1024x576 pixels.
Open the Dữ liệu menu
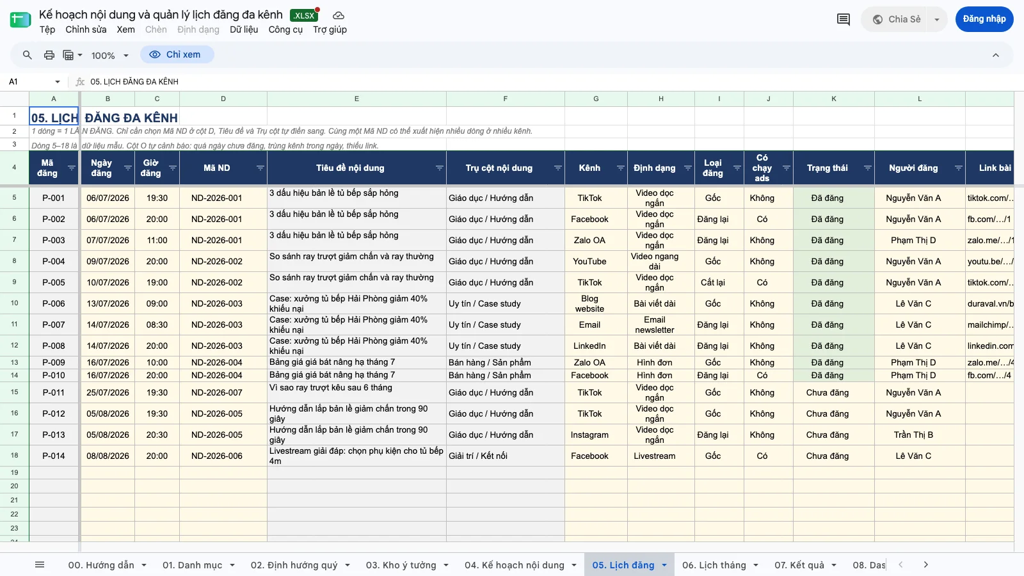pyautogui.click(x=244, y=29)
